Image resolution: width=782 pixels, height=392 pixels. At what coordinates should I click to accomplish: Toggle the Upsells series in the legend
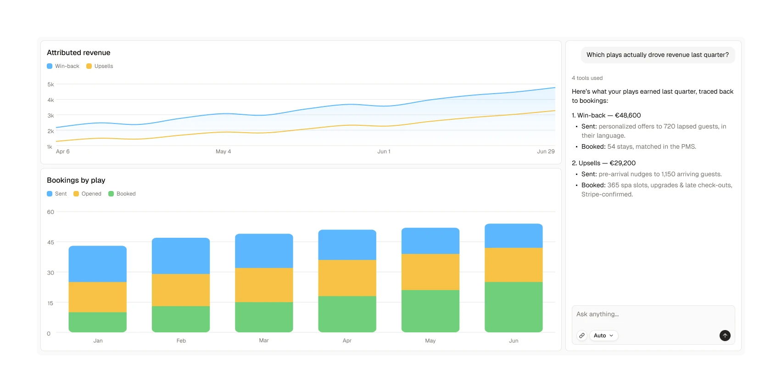pyautogui.click(x=100, y=66)
